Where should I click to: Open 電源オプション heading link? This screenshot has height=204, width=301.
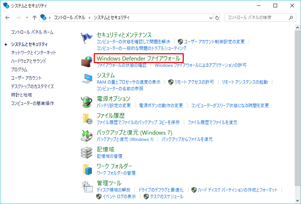tap(113, 99)
